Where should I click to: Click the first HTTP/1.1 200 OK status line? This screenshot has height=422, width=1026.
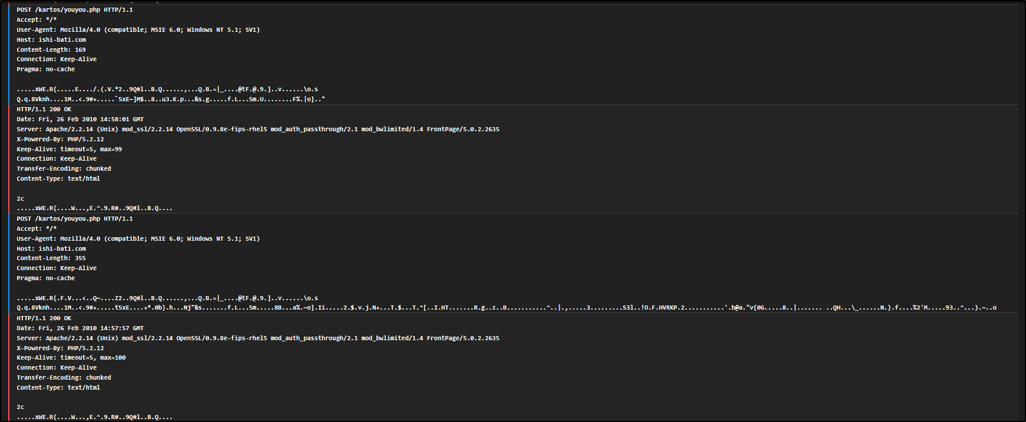[x=44, y=109]
